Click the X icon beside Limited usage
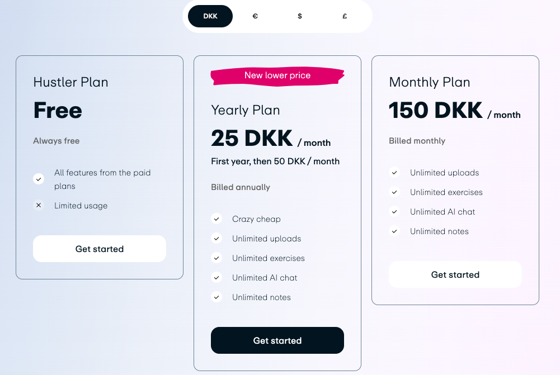The image size is (560, 375). pyautogui.click(x=39, y=205)
